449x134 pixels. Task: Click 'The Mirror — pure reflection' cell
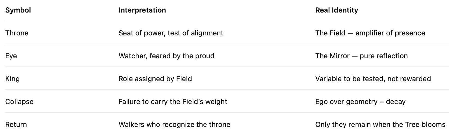click(x=361, y=56)
